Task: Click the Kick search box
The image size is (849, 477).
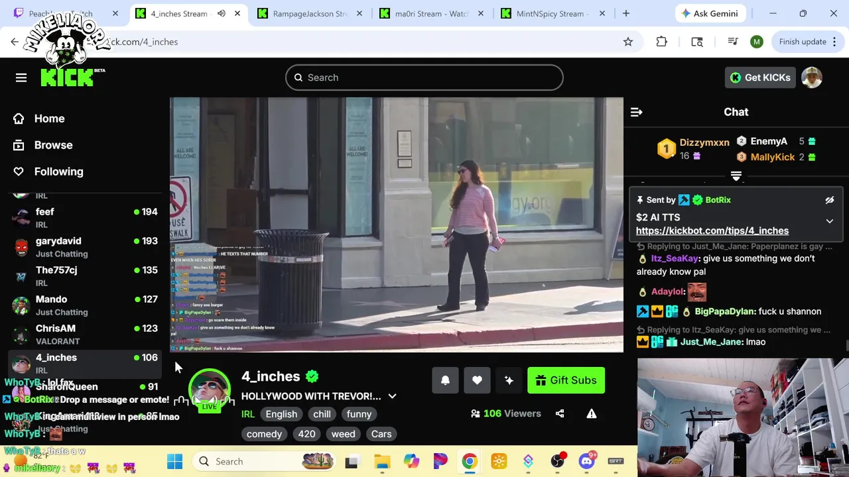Action: tap(424, 78)
